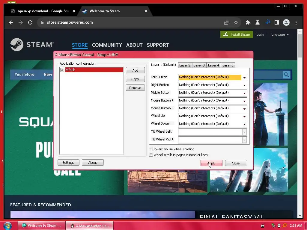
Task: Toggle the Default profile checkbox
Action: [62, 70]
